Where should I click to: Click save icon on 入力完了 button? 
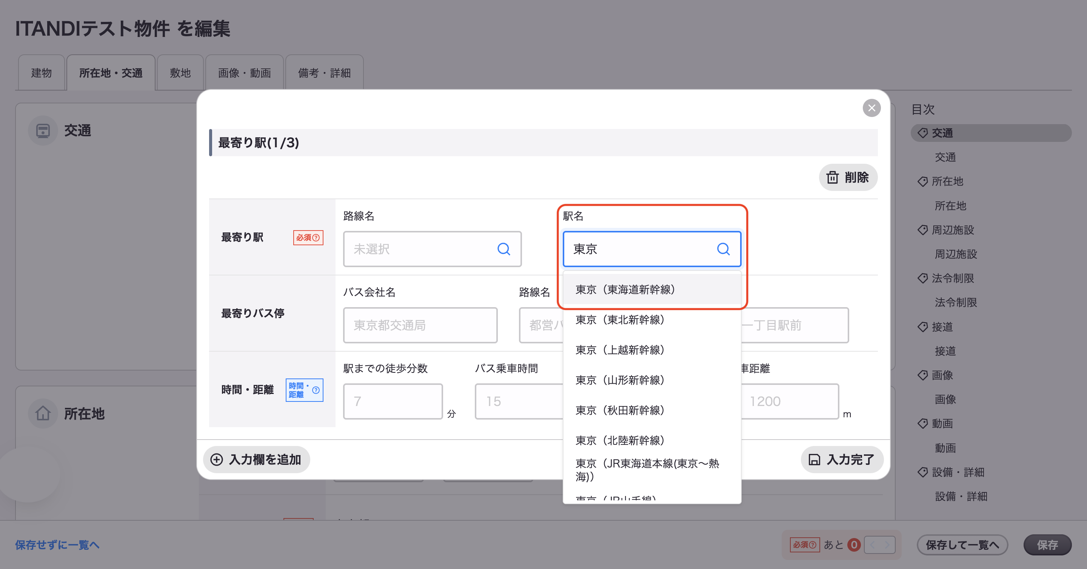click(x=814, y=459)
